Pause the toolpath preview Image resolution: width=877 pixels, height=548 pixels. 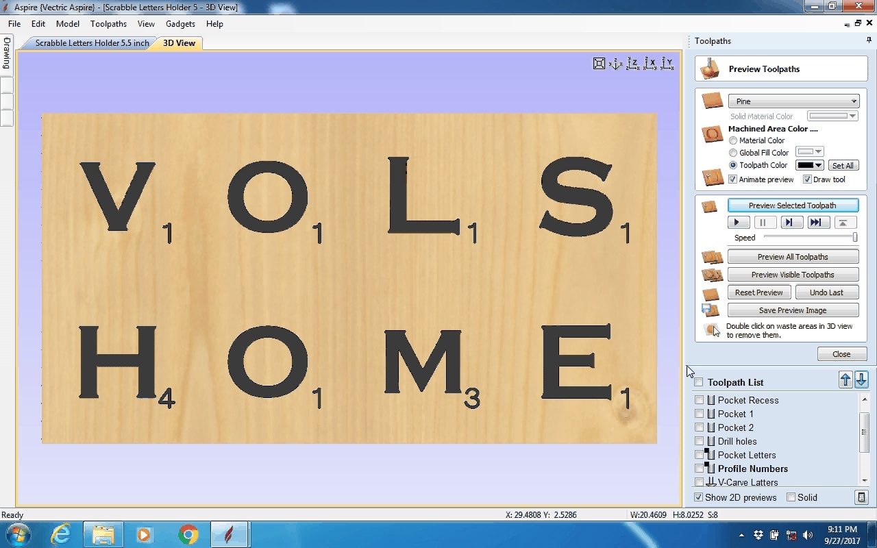click(x=765, y=222)
